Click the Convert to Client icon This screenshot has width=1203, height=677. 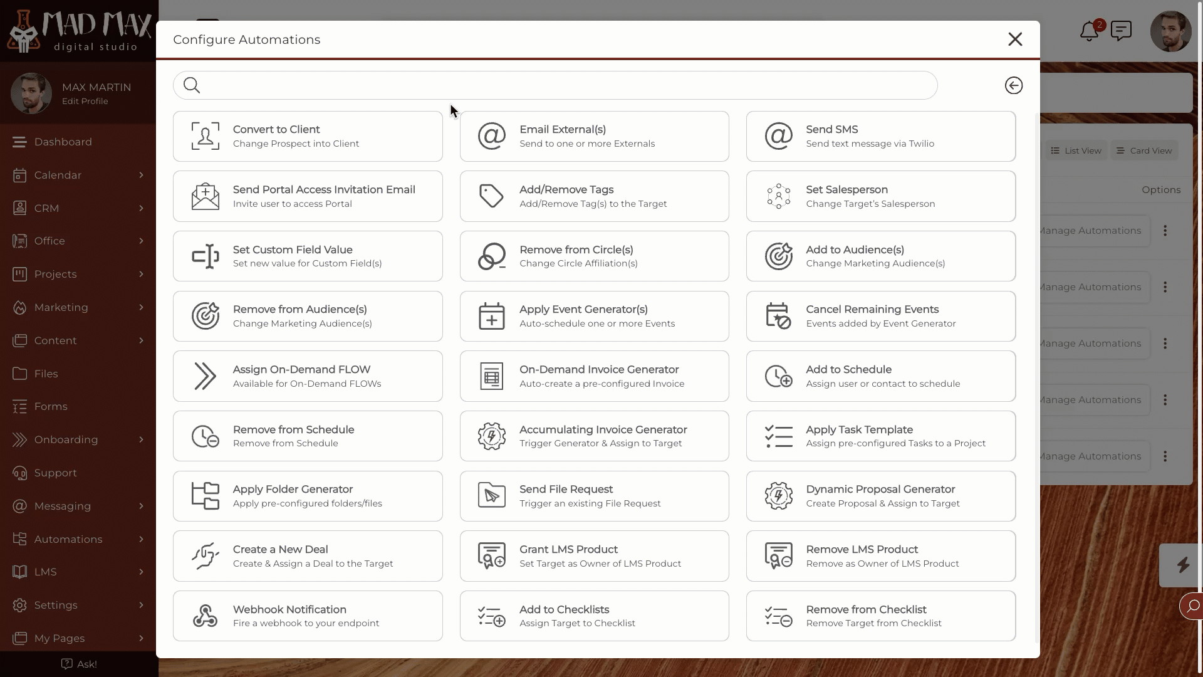[x=205, y=135]
